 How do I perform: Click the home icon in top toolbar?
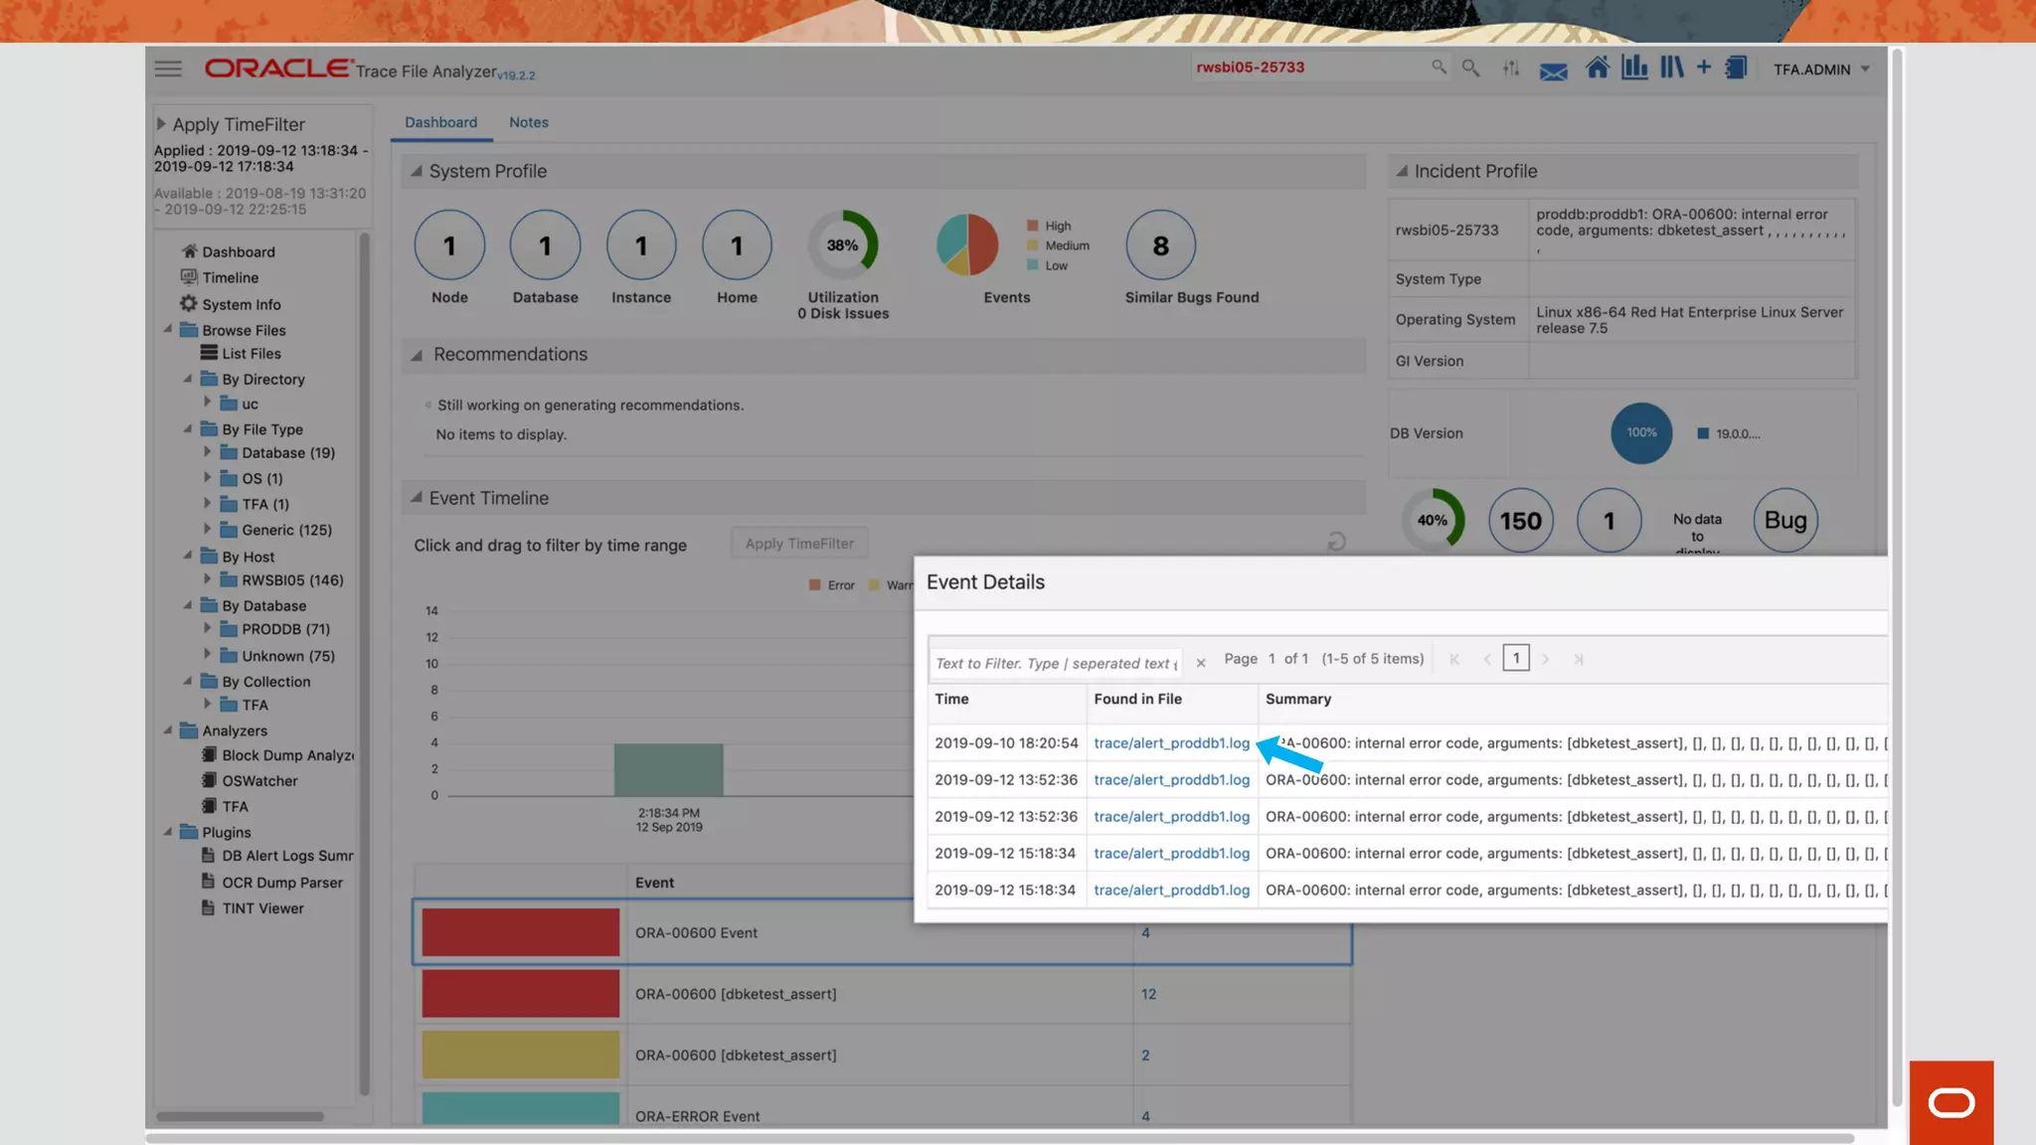point(1597,68)
